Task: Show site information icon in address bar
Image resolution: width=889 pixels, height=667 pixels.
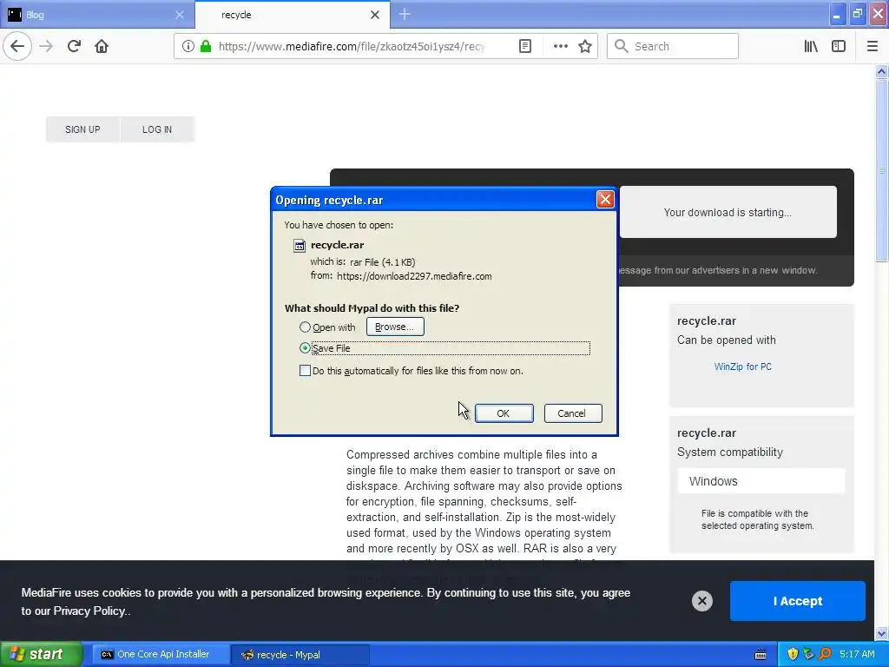Action: pos(188,46)
